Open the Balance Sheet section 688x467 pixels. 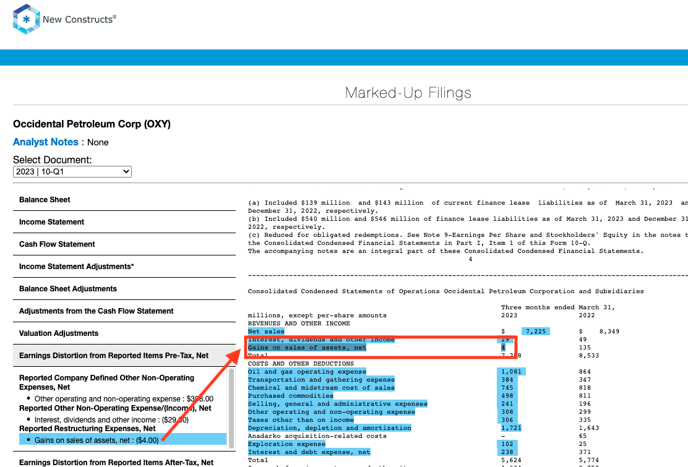(124, 200)
